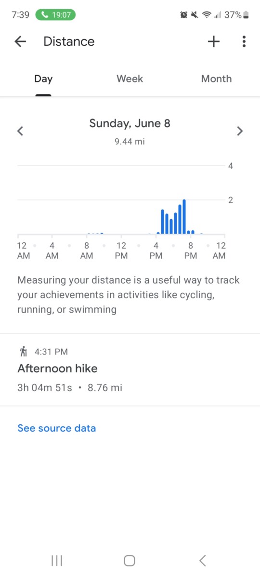Switch to the Month tab

coord(216,79)
